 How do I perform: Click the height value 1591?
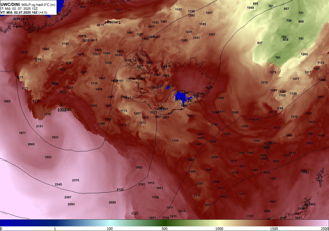(x=227, y=134)
